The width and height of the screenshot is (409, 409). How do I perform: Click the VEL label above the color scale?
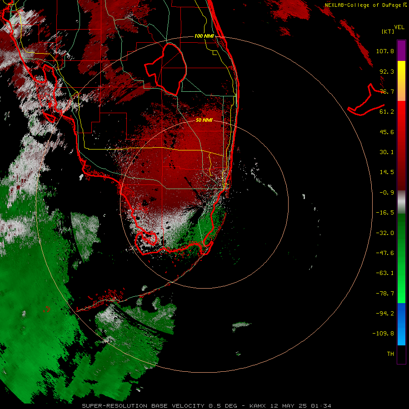(399, 27)
